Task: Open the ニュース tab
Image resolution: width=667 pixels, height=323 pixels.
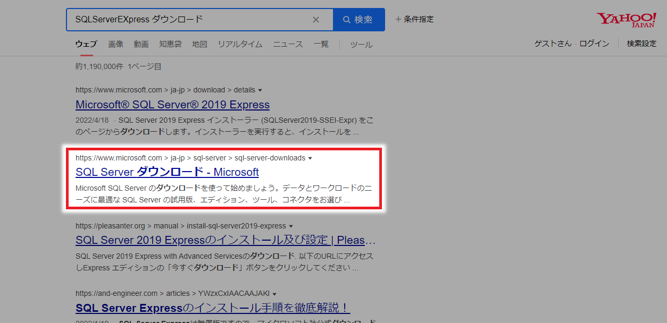Action: click(x=288, y=44)
